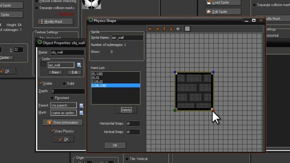Click the Sprite Name field showing spr_wall
The width and height of the screenshot is (290, 163).
tap(127, 38)
